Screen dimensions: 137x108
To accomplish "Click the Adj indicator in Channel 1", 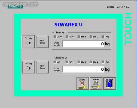I will (x=103, y=37).
